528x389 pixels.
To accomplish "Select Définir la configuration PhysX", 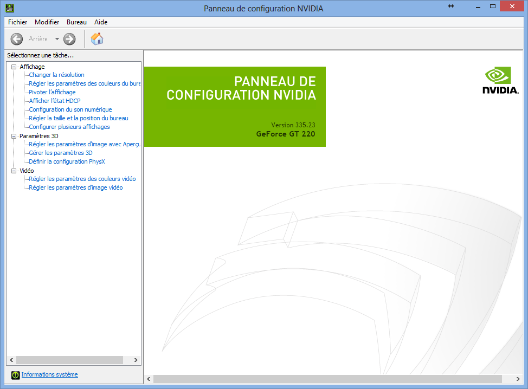I will click(x=67, y=161).
